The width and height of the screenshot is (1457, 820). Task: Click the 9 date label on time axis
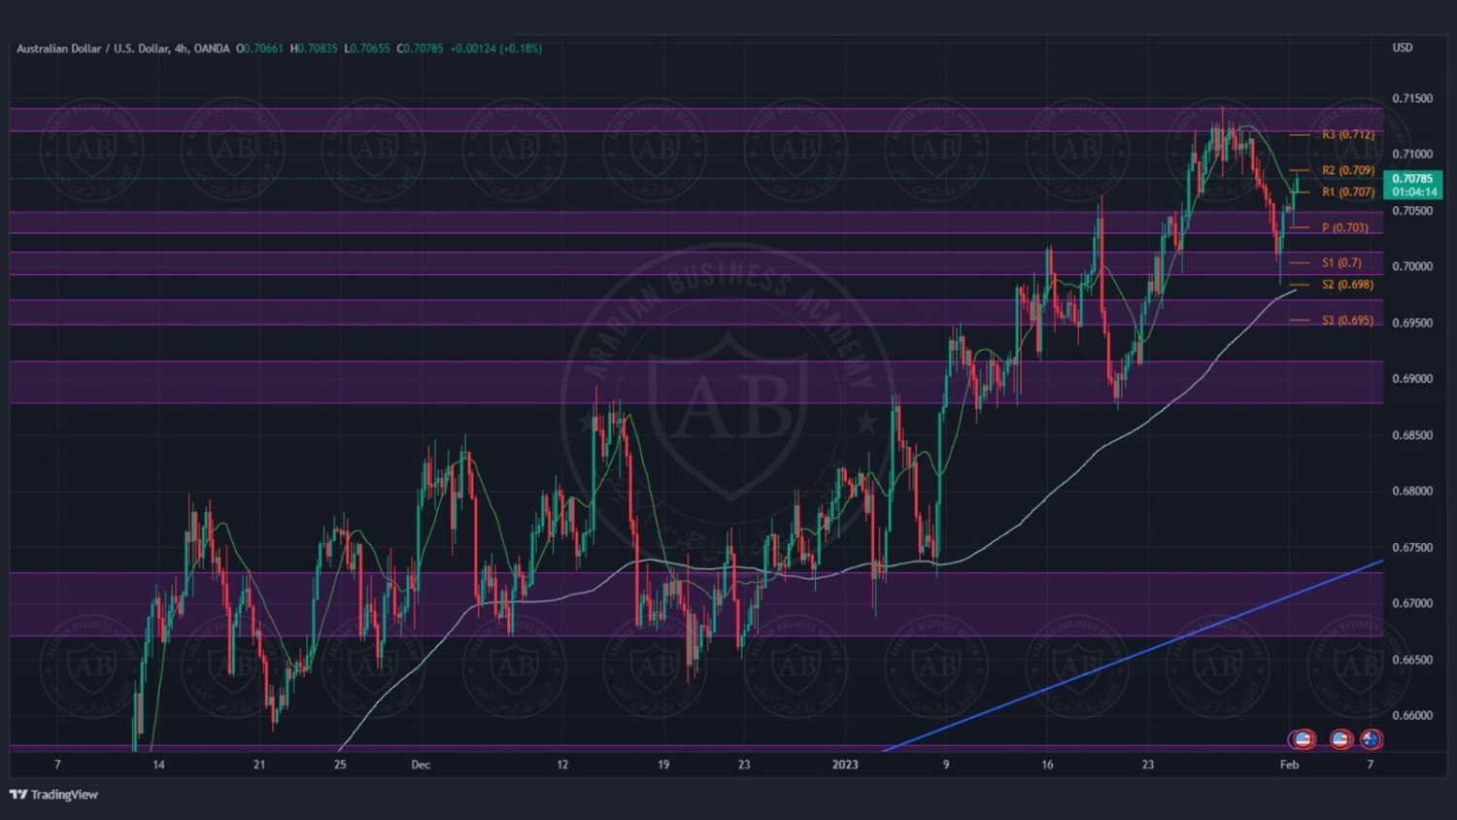946,765
